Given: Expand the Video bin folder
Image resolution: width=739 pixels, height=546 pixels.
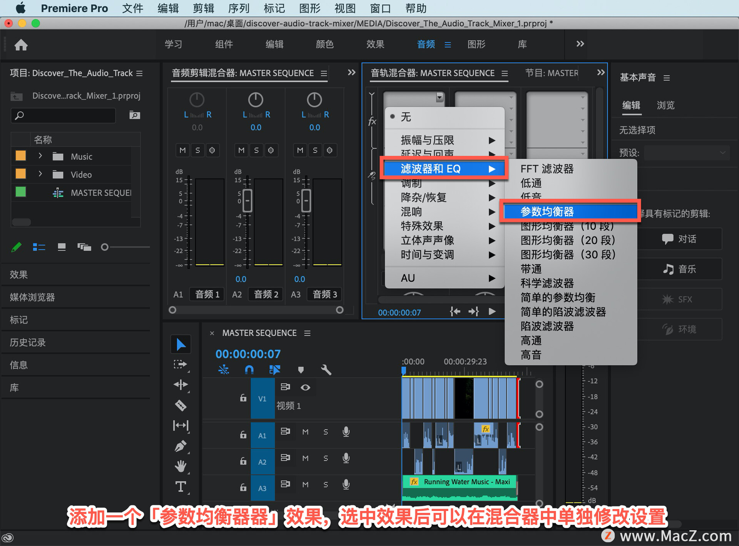Looking at the screenshot, I should click(40, 174).
